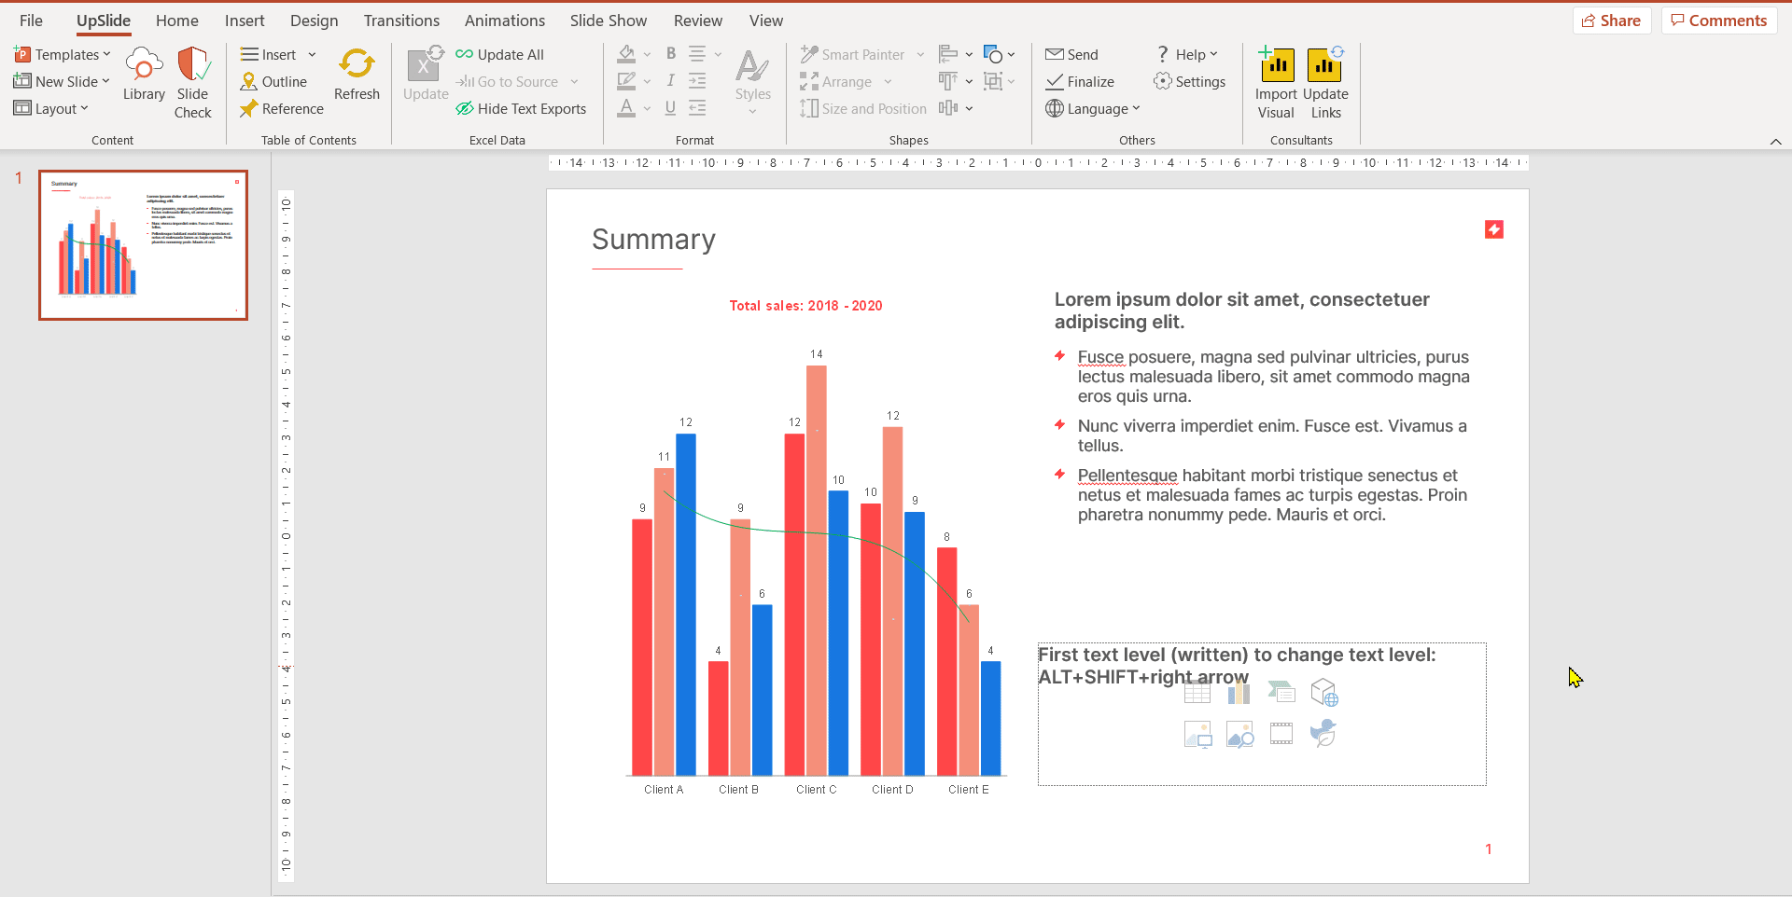This screenshot has width=1792, height=897.
Task: Insert a chart using placeholder icon
Action: [1239, 693]
